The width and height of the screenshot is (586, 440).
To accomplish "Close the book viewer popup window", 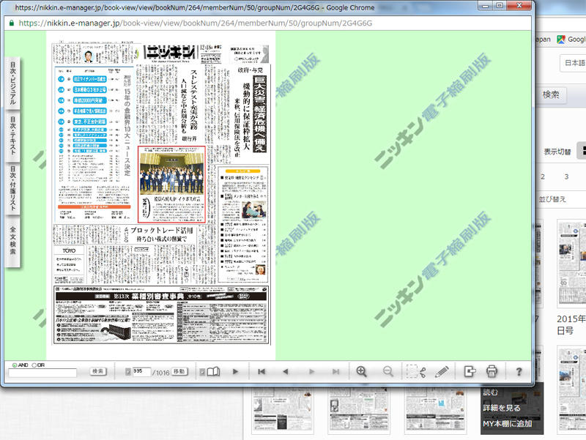I will [519, 6].
